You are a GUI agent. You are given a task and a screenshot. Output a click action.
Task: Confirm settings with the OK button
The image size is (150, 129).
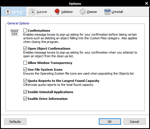pyautogui.click(x=110, y=121)
